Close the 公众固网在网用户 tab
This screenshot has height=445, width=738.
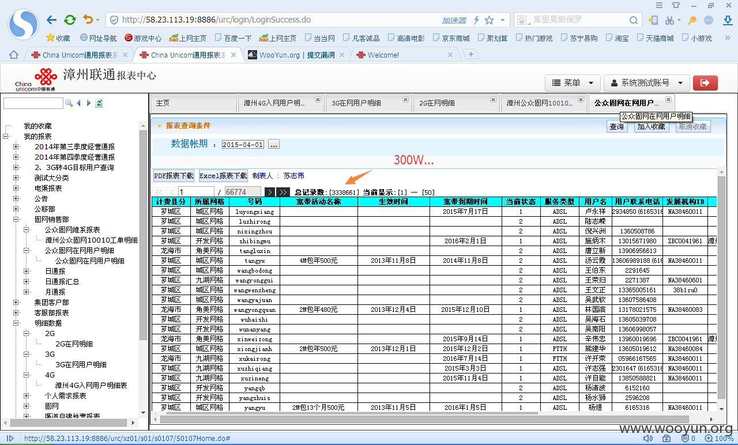668,100
